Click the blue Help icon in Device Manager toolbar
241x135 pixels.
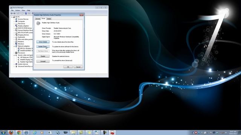pos(26,13)
